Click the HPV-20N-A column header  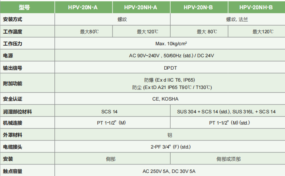(x=83, y=7)
